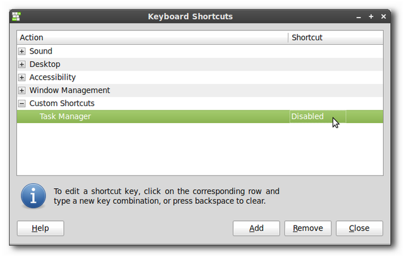Maximize the window with plus icon

tap(371, 16)
